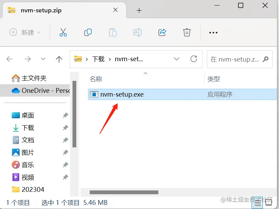Select the nvm-setup.exe file
Image resolution: width=279 pixels, height=209 pixels.
point(182,94)
